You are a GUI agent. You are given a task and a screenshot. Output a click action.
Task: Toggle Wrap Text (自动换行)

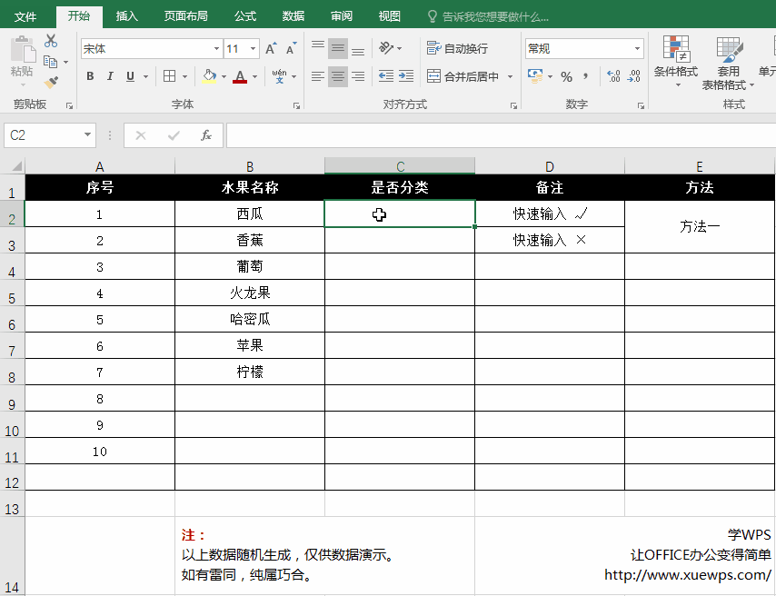click(458, 49)
